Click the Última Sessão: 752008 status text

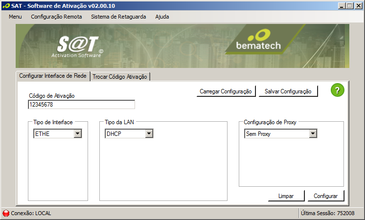pos(328,213)
